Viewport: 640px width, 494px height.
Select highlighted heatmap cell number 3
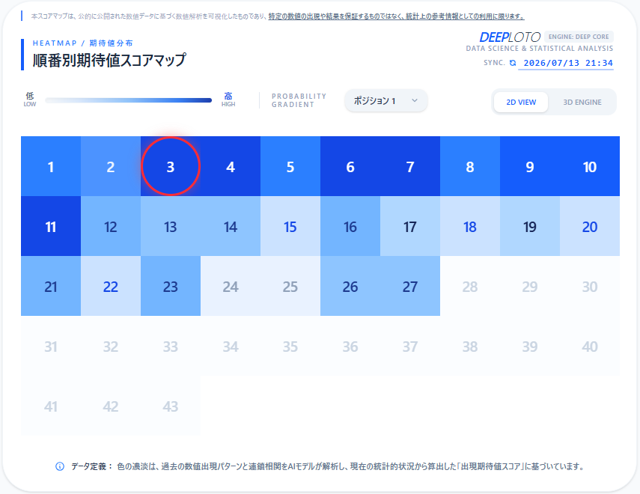pos(171,166)
